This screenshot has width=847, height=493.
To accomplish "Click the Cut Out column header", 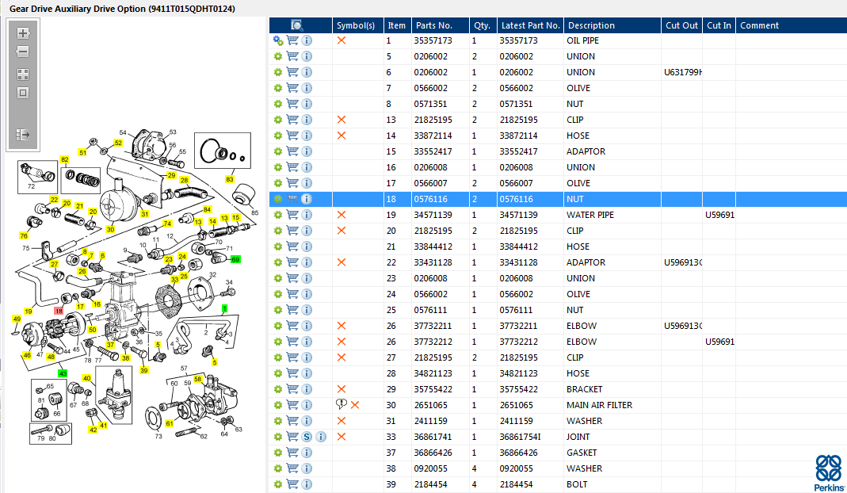I will (681, 25).
